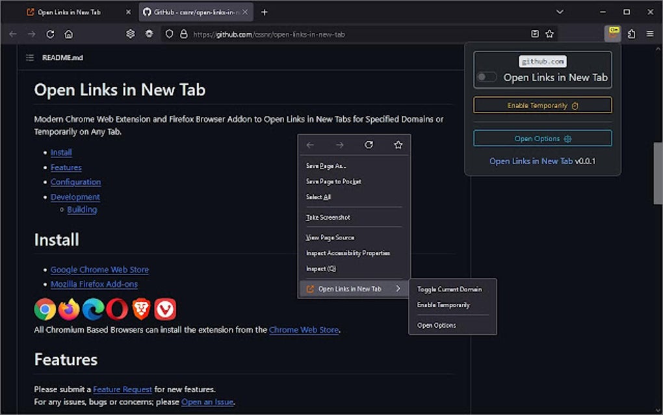663x415 pixels.
Task: Open the Mozilla Firefox Add-ons link
Action: (x=94, y=284)
